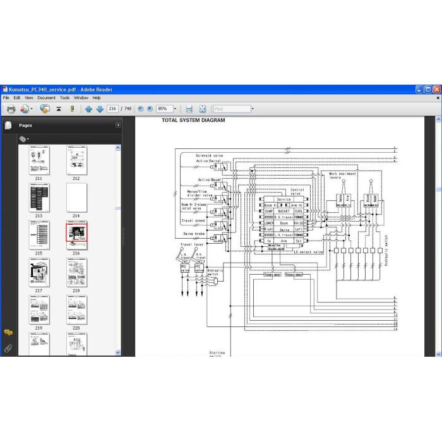Click the Find search box

[x=232, y=109]
